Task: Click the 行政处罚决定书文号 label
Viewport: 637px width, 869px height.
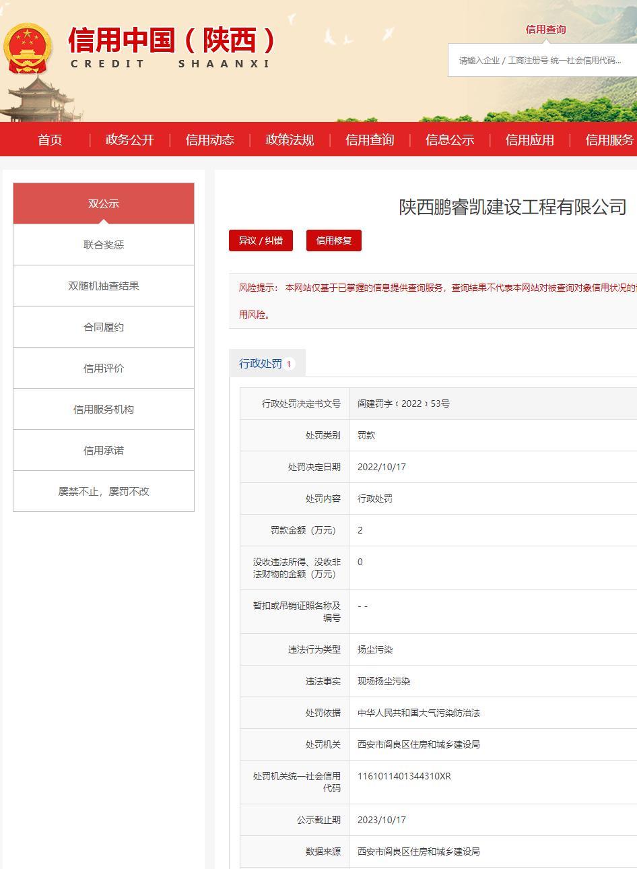Action: [x=301, y=404]
